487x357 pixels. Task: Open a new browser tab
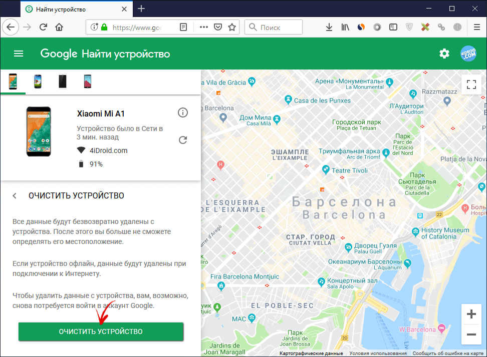tap(141, 8)
